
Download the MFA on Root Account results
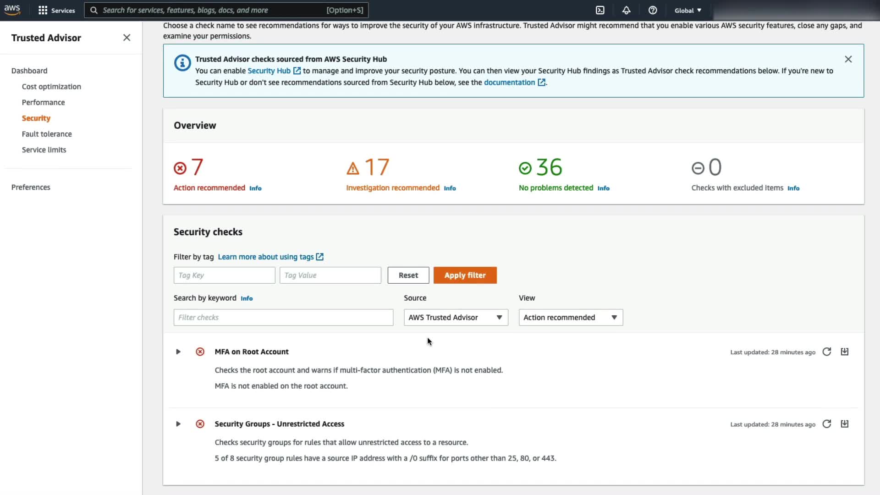click(845, 352)
